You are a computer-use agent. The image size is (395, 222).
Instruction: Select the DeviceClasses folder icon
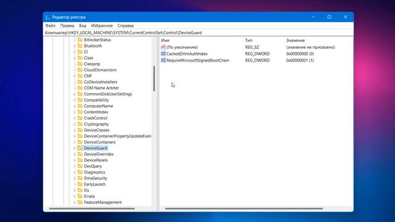pyautogui.click(x=80, y=130)
